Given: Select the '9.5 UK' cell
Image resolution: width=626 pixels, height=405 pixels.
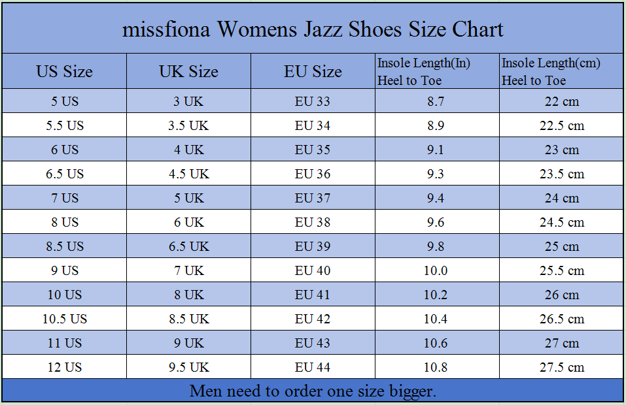Looking at the screenshot, I should coord(188,367).
